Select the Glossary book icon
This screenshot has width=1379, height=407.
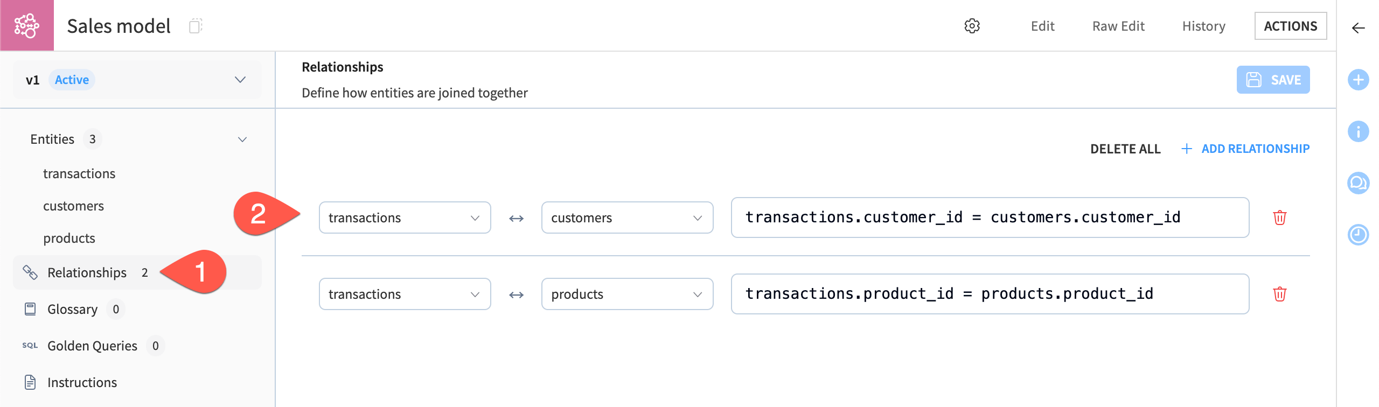point(30,309)
